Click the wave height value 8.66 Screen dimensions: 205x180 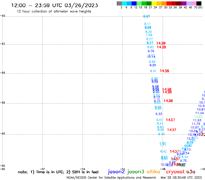click(152, 62)
